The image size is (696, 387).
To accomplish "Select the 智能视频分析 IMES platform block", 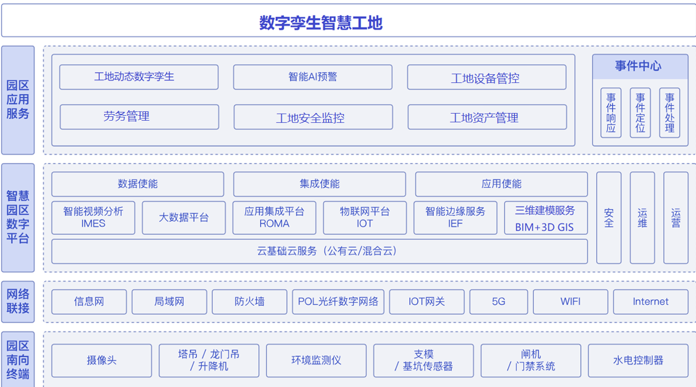I will (x=93, y=217).
